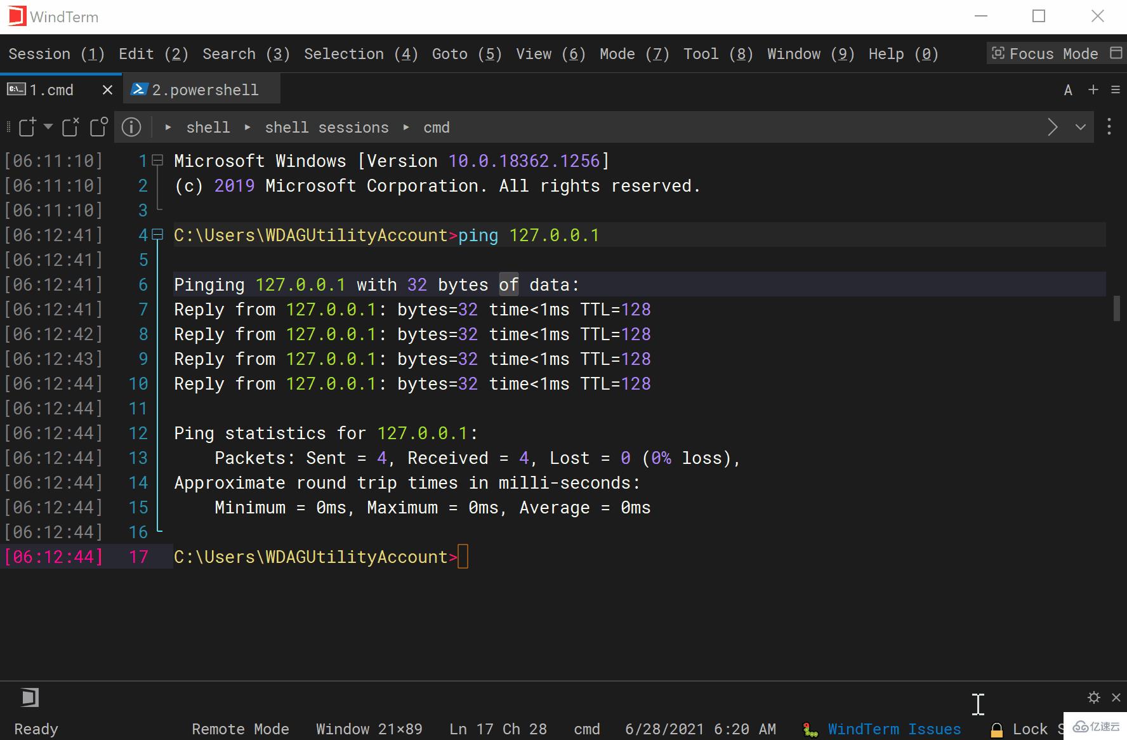Click the 'Ping statistics for 127.0.0.1:' line
The width and height of the screenshot is (1127, 740).
click(326, 433)
